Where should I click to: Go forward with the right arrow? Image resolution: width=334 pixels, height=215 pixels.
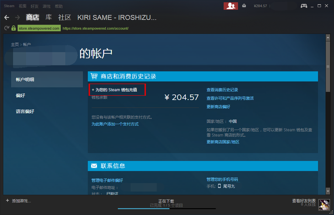coord(17,17)
